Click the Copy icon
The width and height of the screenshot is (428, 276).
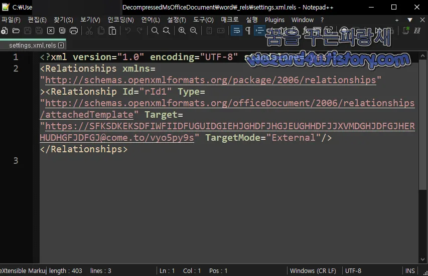(101, 31)
